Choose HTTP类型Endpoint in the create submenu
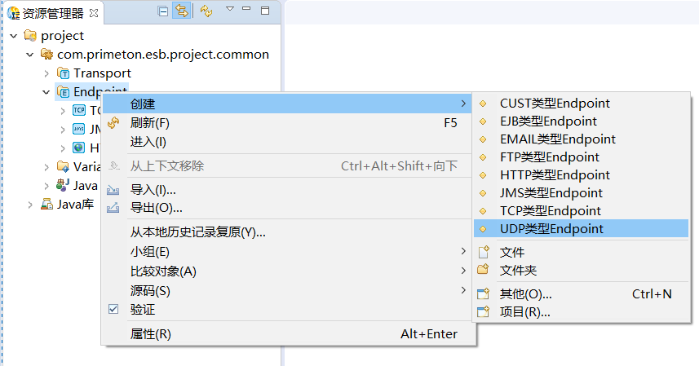 point(555,175)
